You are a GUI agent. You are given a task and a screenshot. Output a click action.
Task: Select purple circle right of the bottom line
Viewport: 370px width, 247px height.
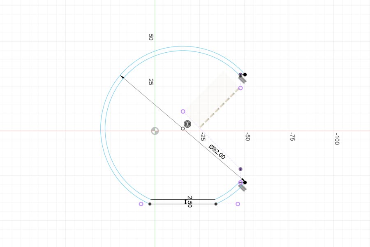click(x=238, y=204)
